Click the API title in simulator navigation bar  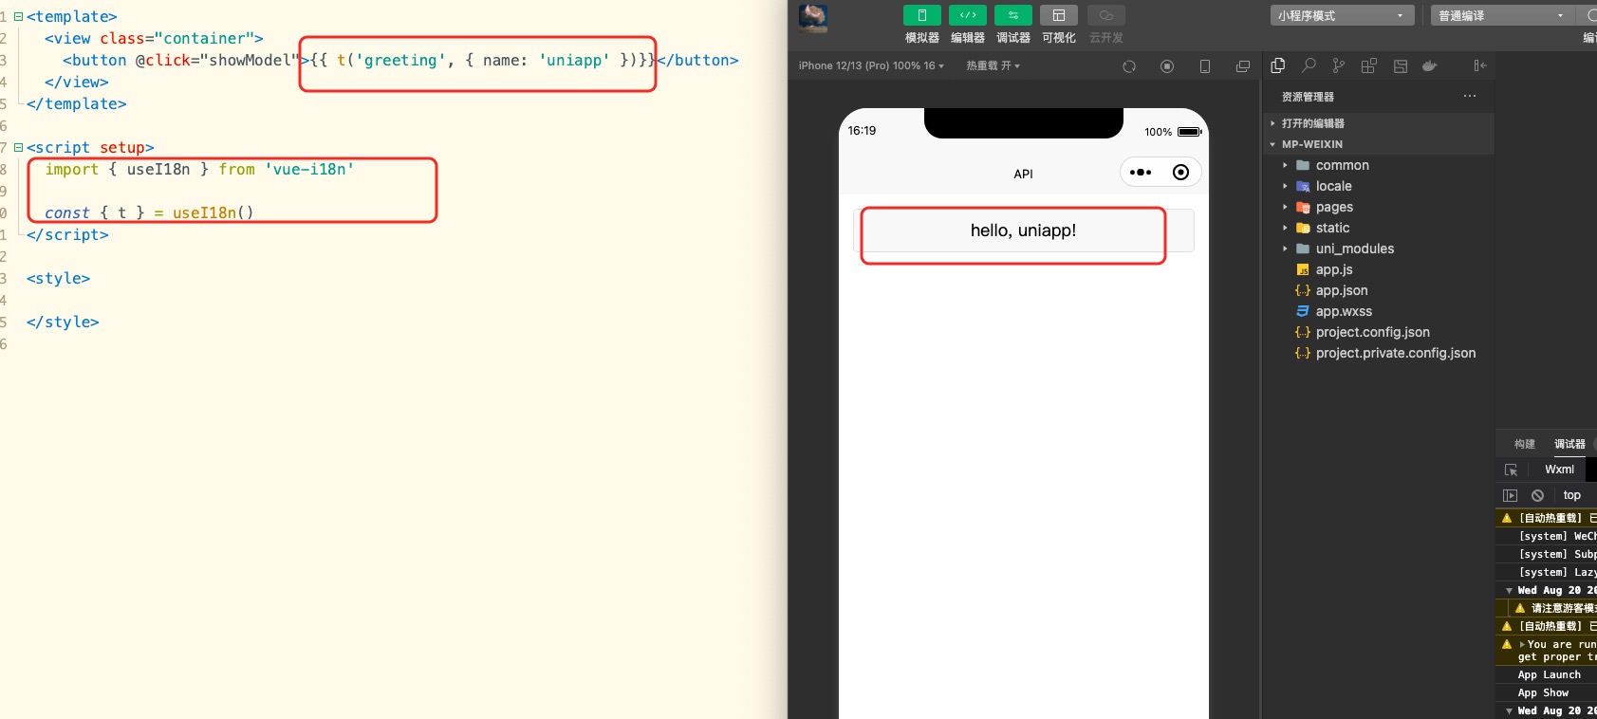pos(1023,174)
